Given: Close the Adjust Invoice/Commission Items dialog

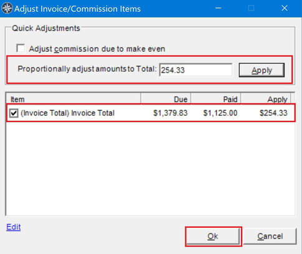Looking at the screenshot, I should 285,8.
